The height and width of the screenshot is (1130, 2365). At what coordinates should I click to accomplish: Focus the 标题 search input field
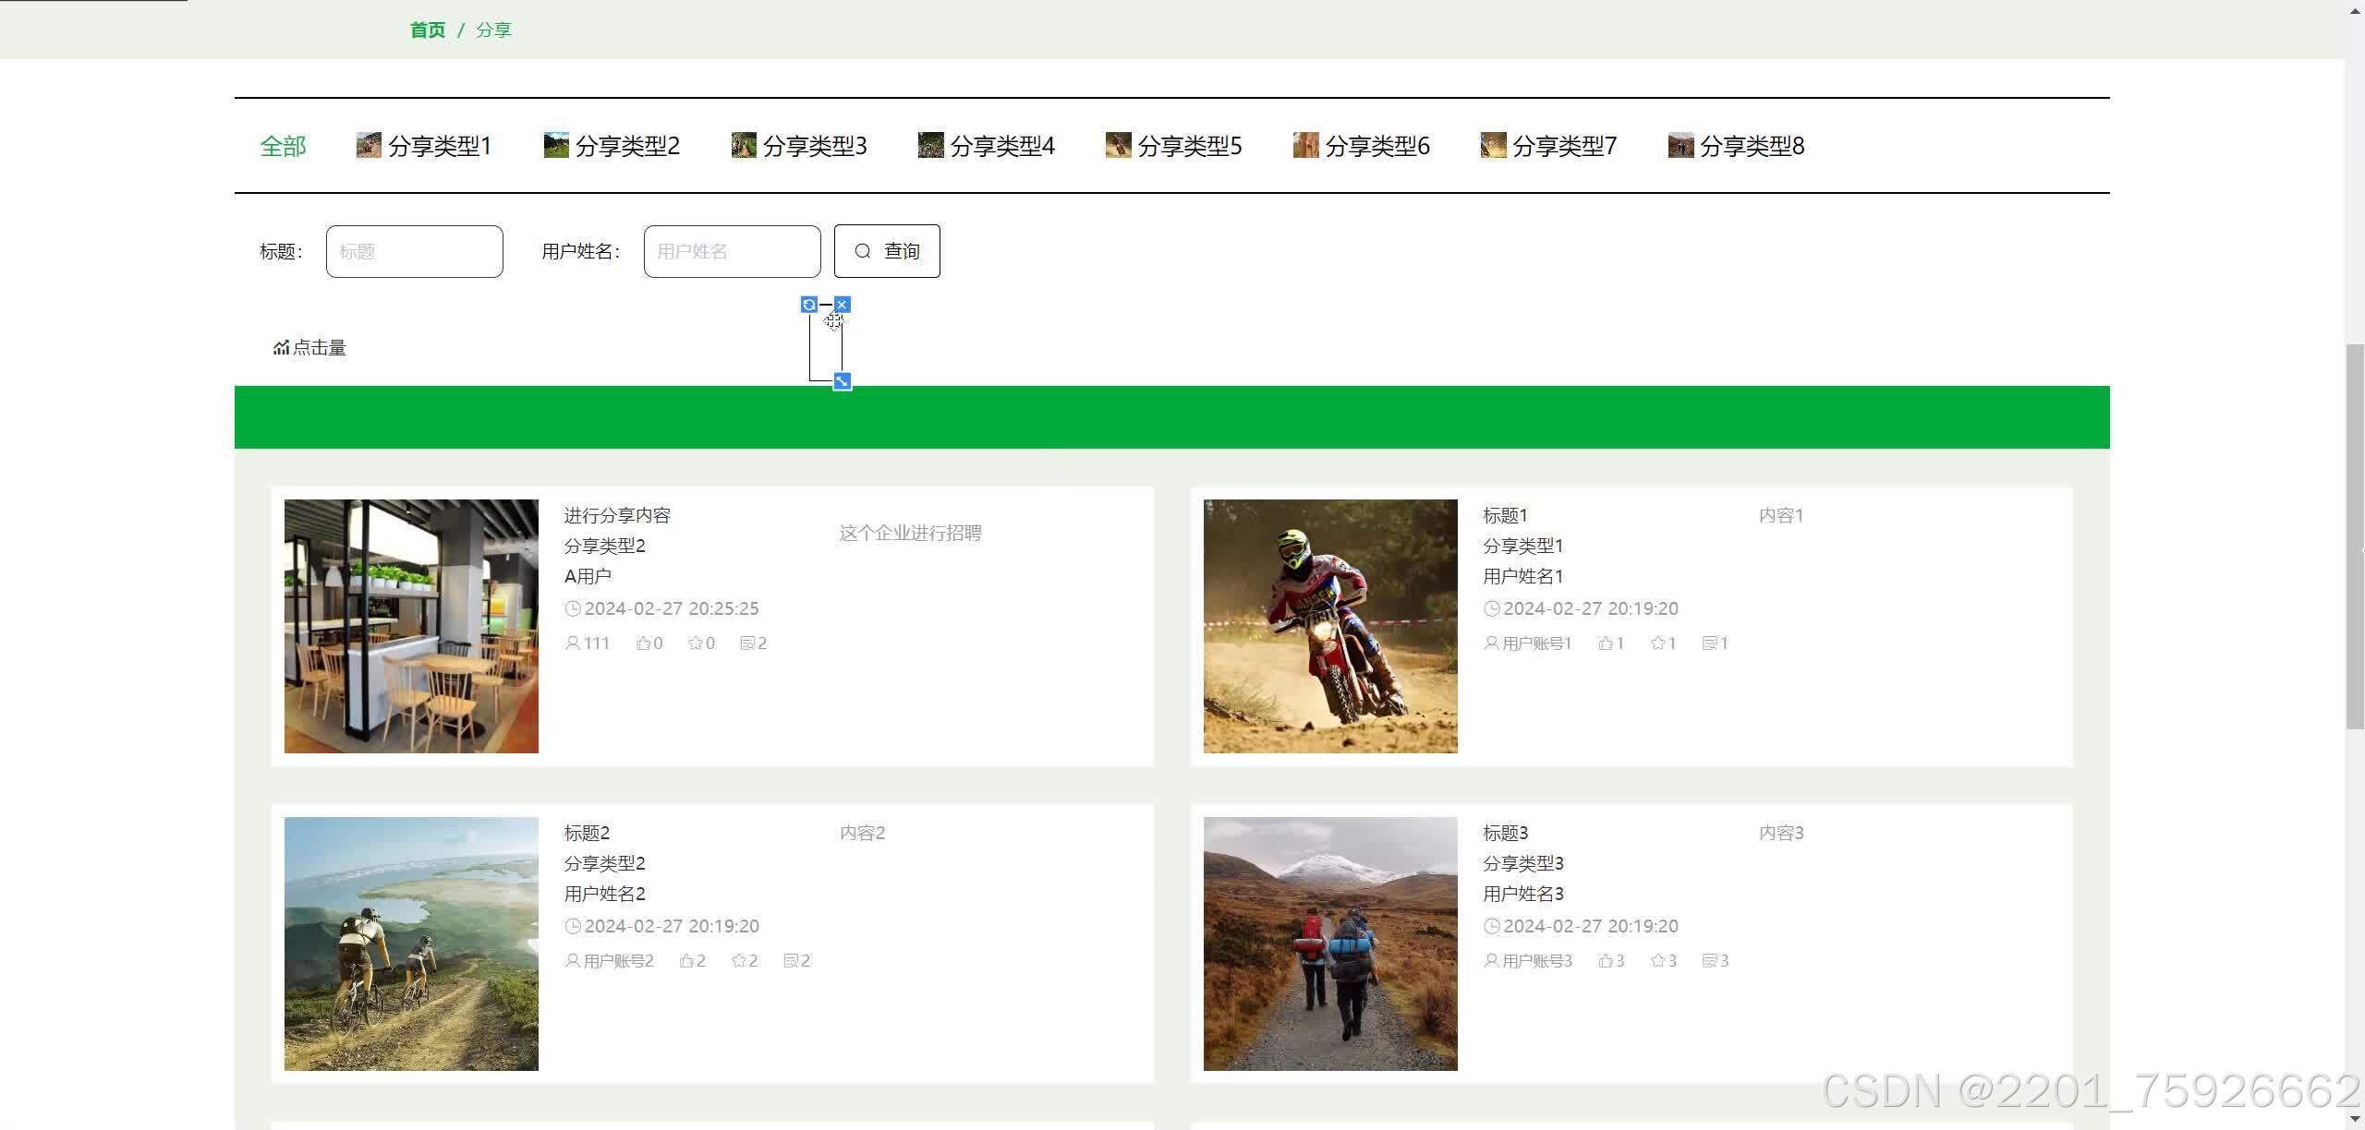[414, 251]
